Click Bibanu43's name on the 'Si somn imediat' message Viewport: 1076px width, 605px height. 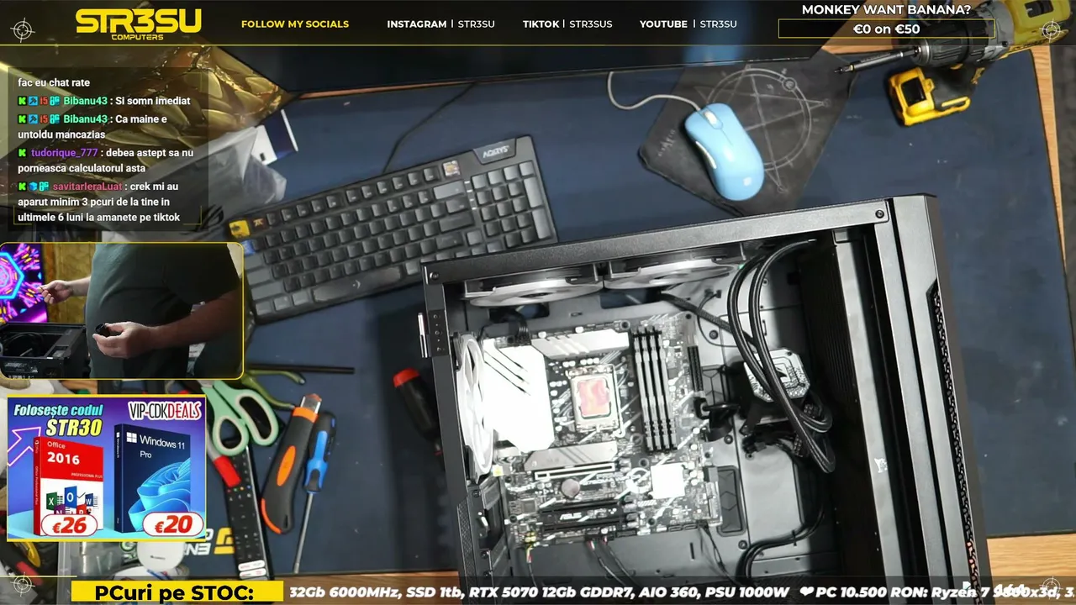click(85, 101)
